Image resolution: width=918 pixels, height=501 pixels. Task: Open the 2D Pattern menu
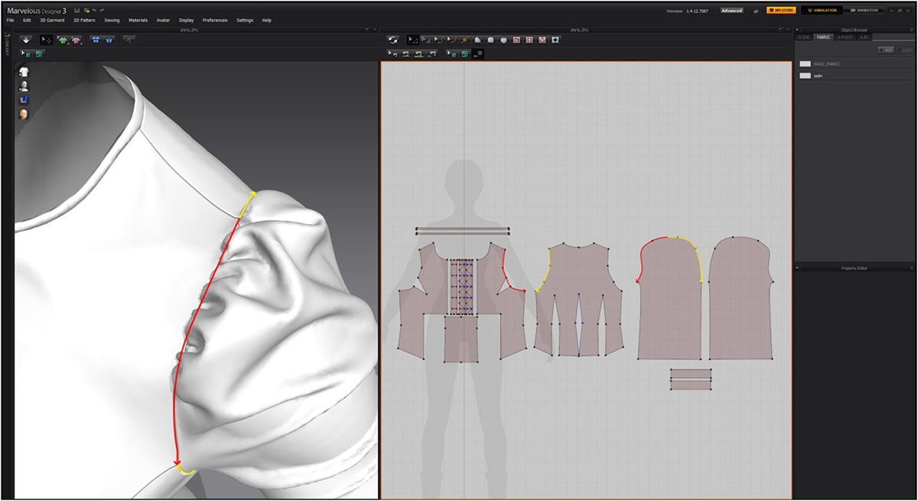tap(84, 21)
